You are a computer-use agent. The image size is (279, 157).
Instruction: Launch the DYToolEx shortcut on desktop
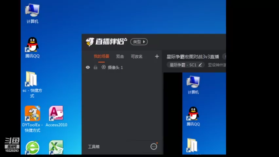[32, 119]
